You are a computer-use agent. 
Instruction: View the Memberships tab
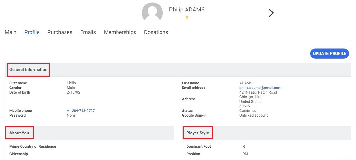coord(120,32)
